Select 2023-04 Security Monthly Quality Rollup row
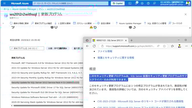 (x=46, y=78)
